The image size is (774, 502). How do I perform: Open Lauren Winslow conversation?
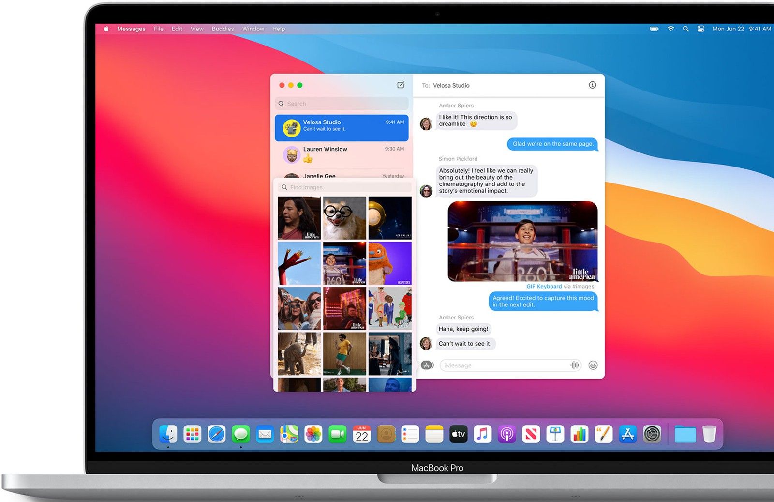[x=342, y=155]
